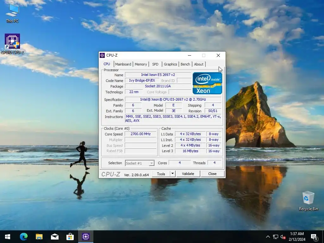Click the empty Multiplier field

(x=140, y=140)
